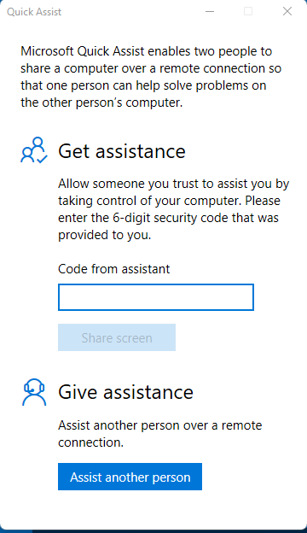The image size is (307, 533).
Task: Close the Quick Assist window
Action: [x=287, y=12]
